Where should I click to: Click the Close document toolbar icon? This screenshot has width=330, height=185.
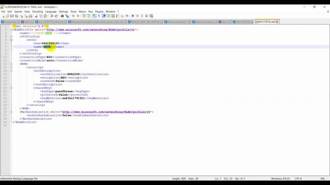pyautogui.click(x=22, y=16)
